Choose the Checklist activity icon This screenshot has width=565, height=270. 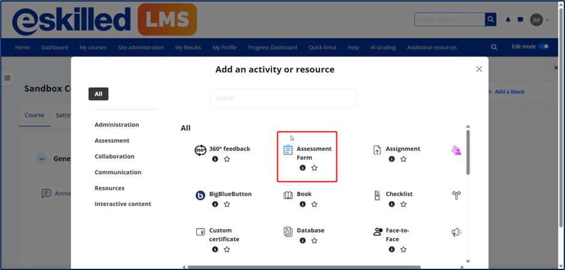click(377, 195)
